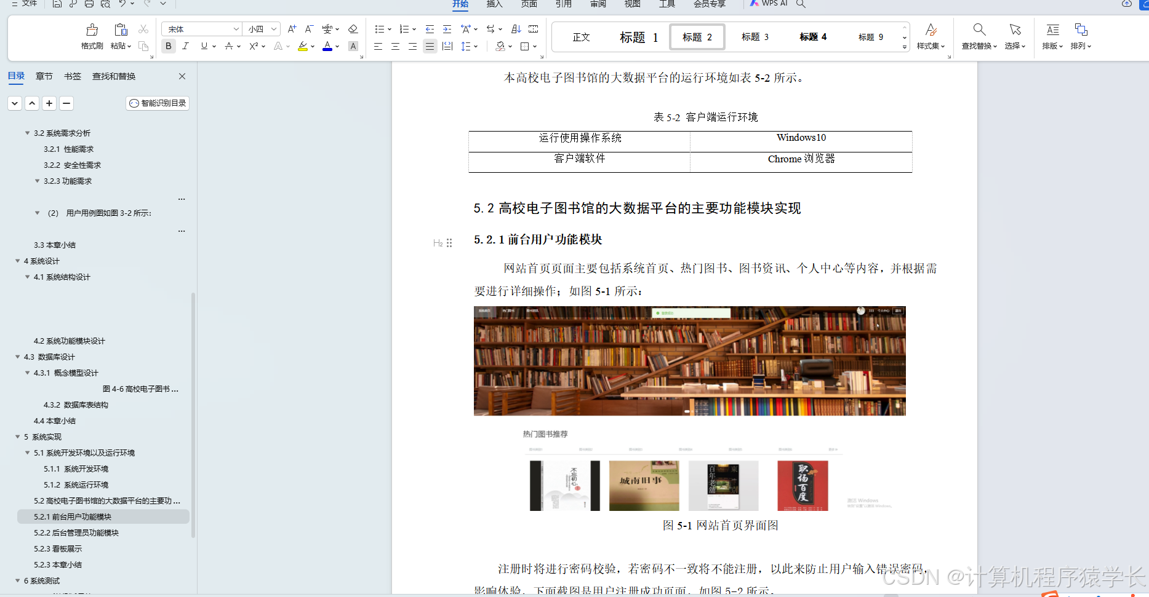Click the Paste clipboard icon
The width and height of the screenshot is (1149, 597).
121,30
